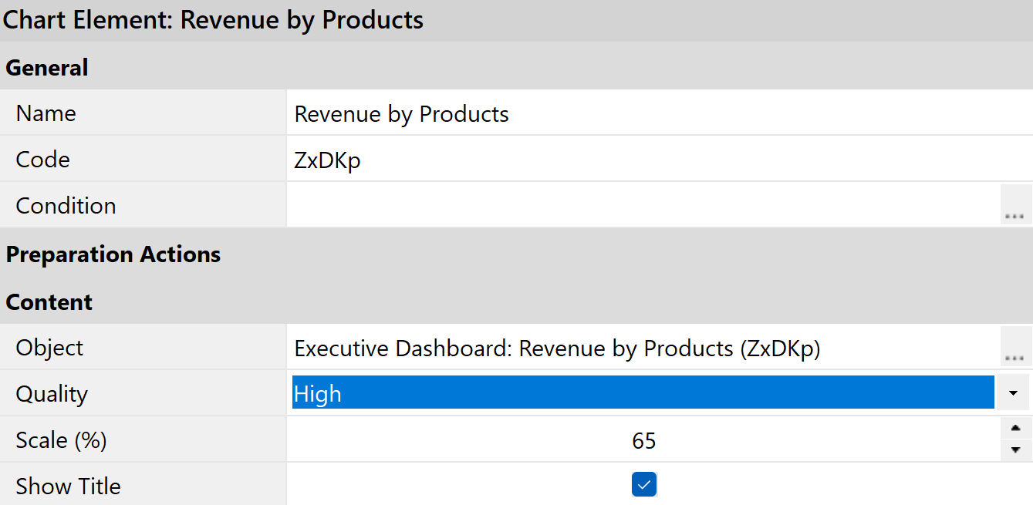
Task: Click the Scale value field showing 65
Action: click(x=642, y=440)
